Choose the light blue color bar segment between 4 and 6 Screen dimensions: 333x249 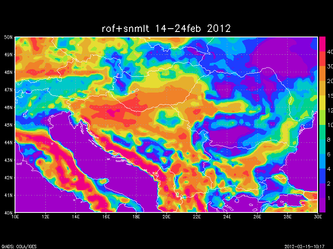tap(322, 161)
